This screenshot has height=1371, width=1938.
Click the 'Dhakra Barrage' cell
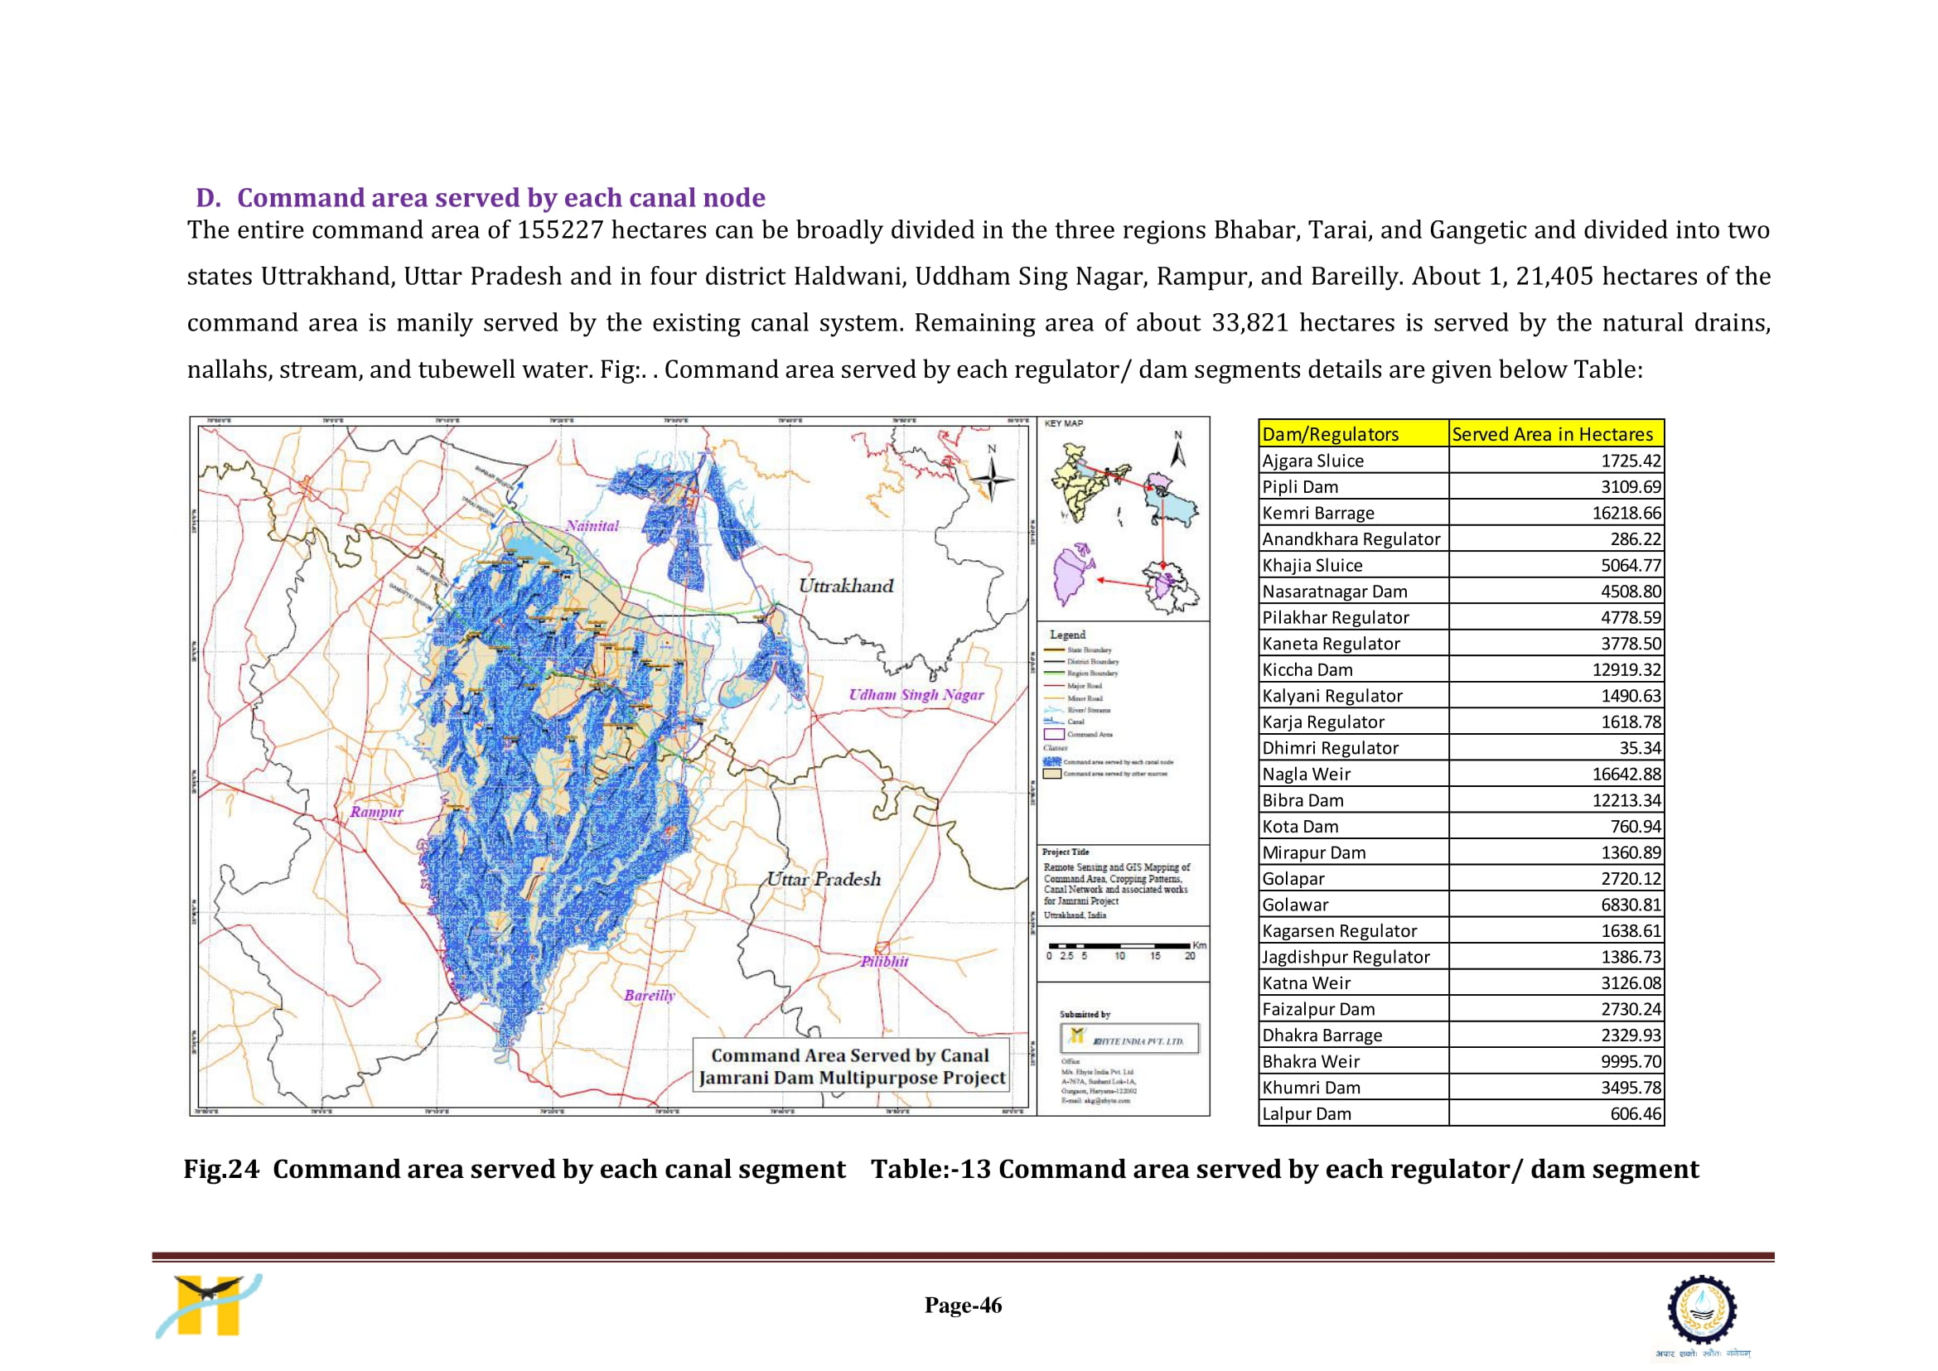[1354, 1035]
